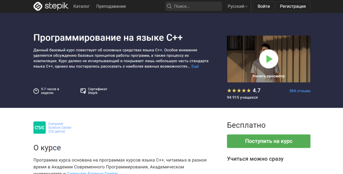This screenshot has height=174, width=343.
Task: Click the 94 915 учащихся learner count
Action: (x=242, y=97)
